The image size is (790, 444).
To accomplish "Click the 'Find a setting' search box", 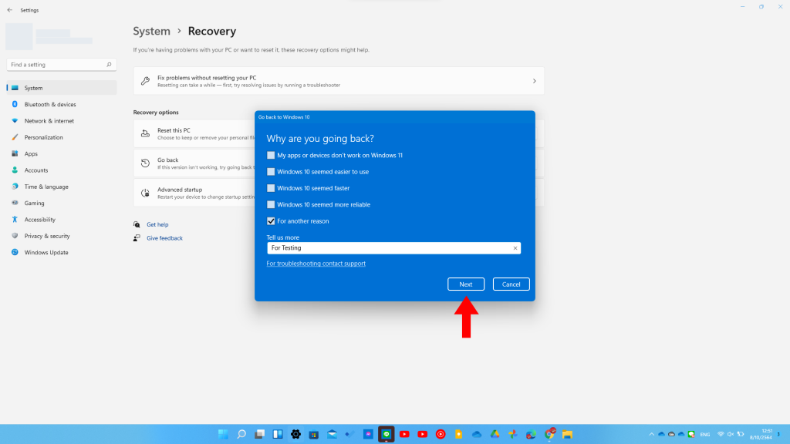I will click(x=62, y=65).
